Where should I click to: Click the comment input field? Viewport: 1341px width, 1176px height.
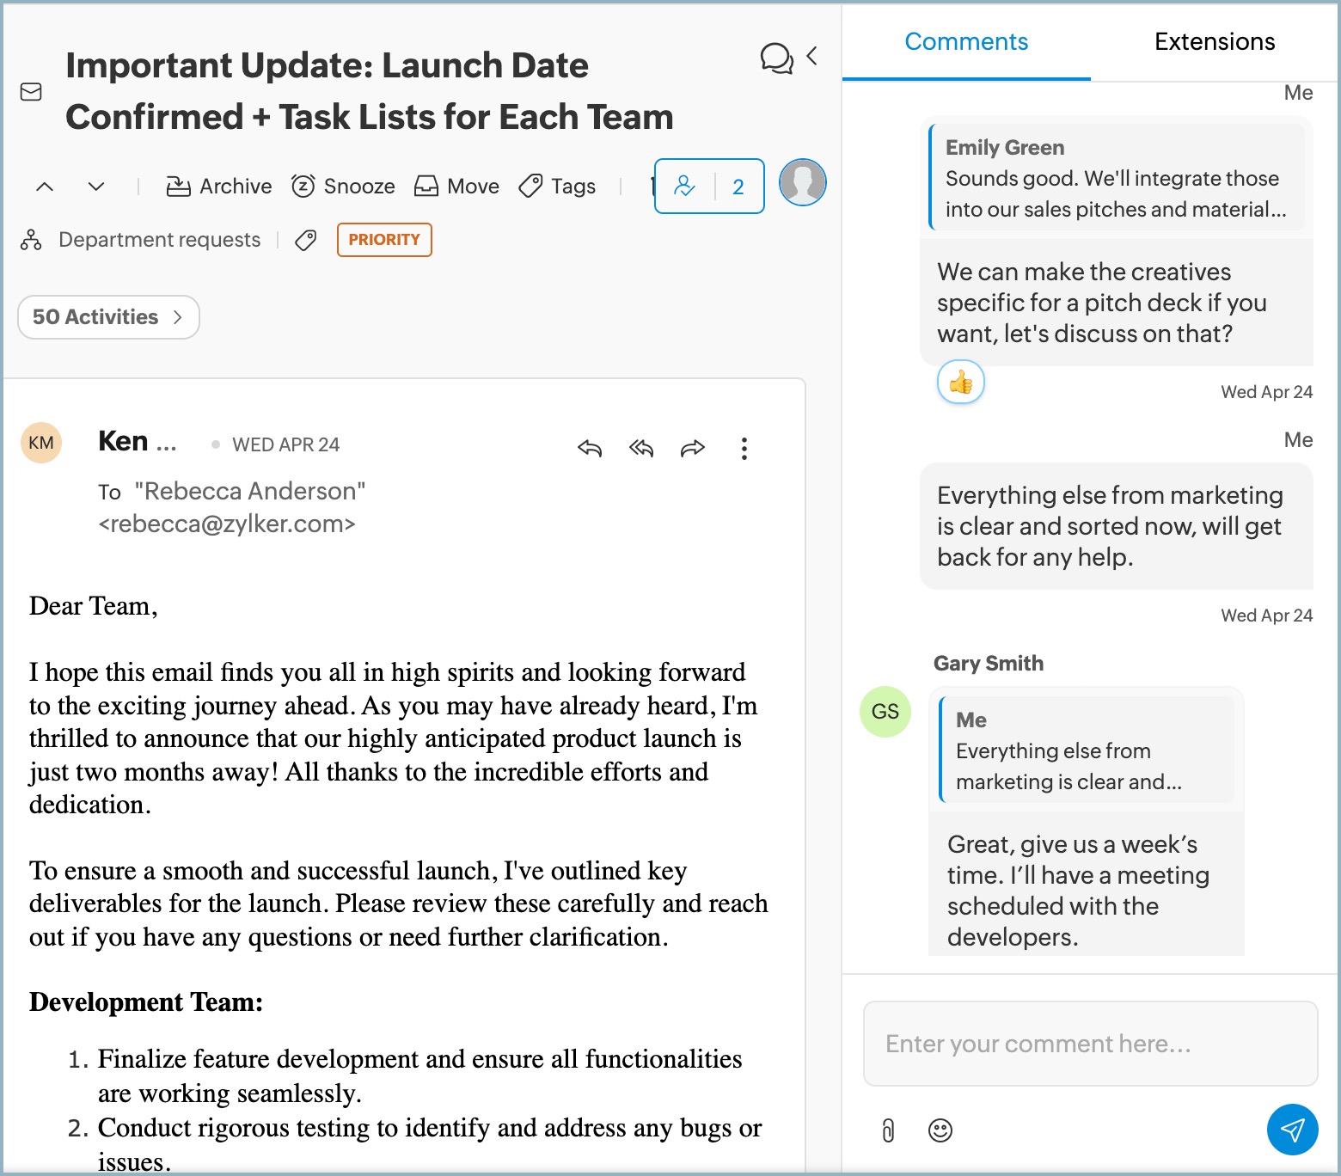pos(1090,1044)
